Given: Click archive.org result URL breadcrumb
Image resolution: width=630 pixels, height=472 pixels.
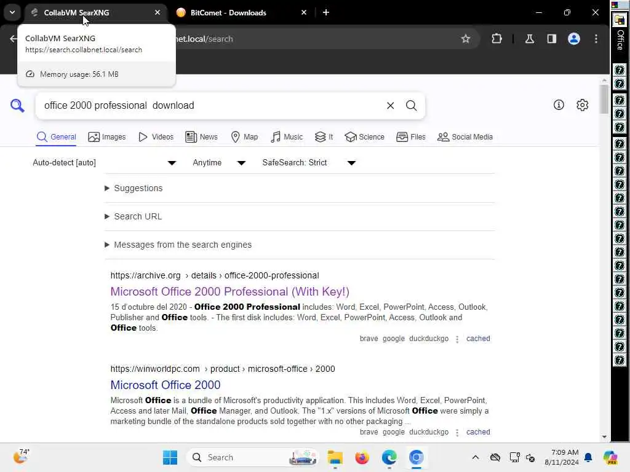Looking at the screenshot, I should pyautogui.click(x=215, y=276).
